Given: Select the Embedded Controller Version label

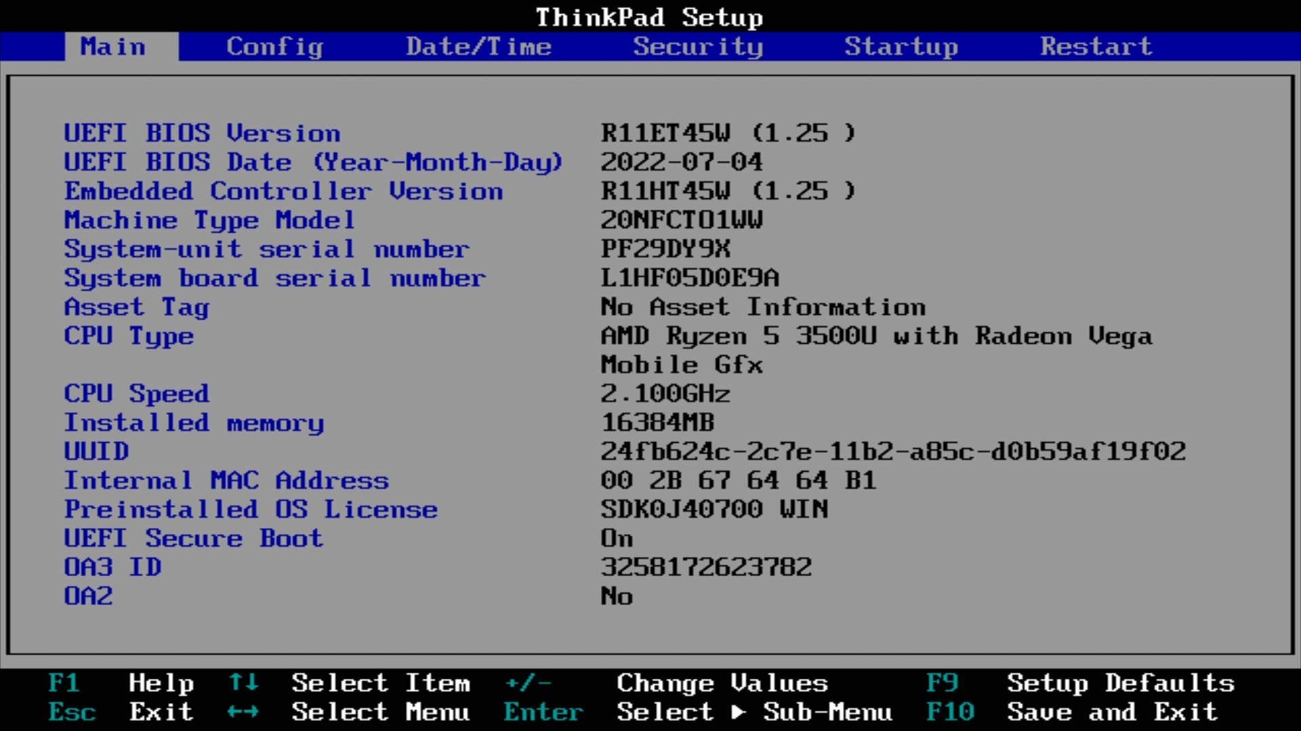Looking at the screenshot, I should (284, 191).
